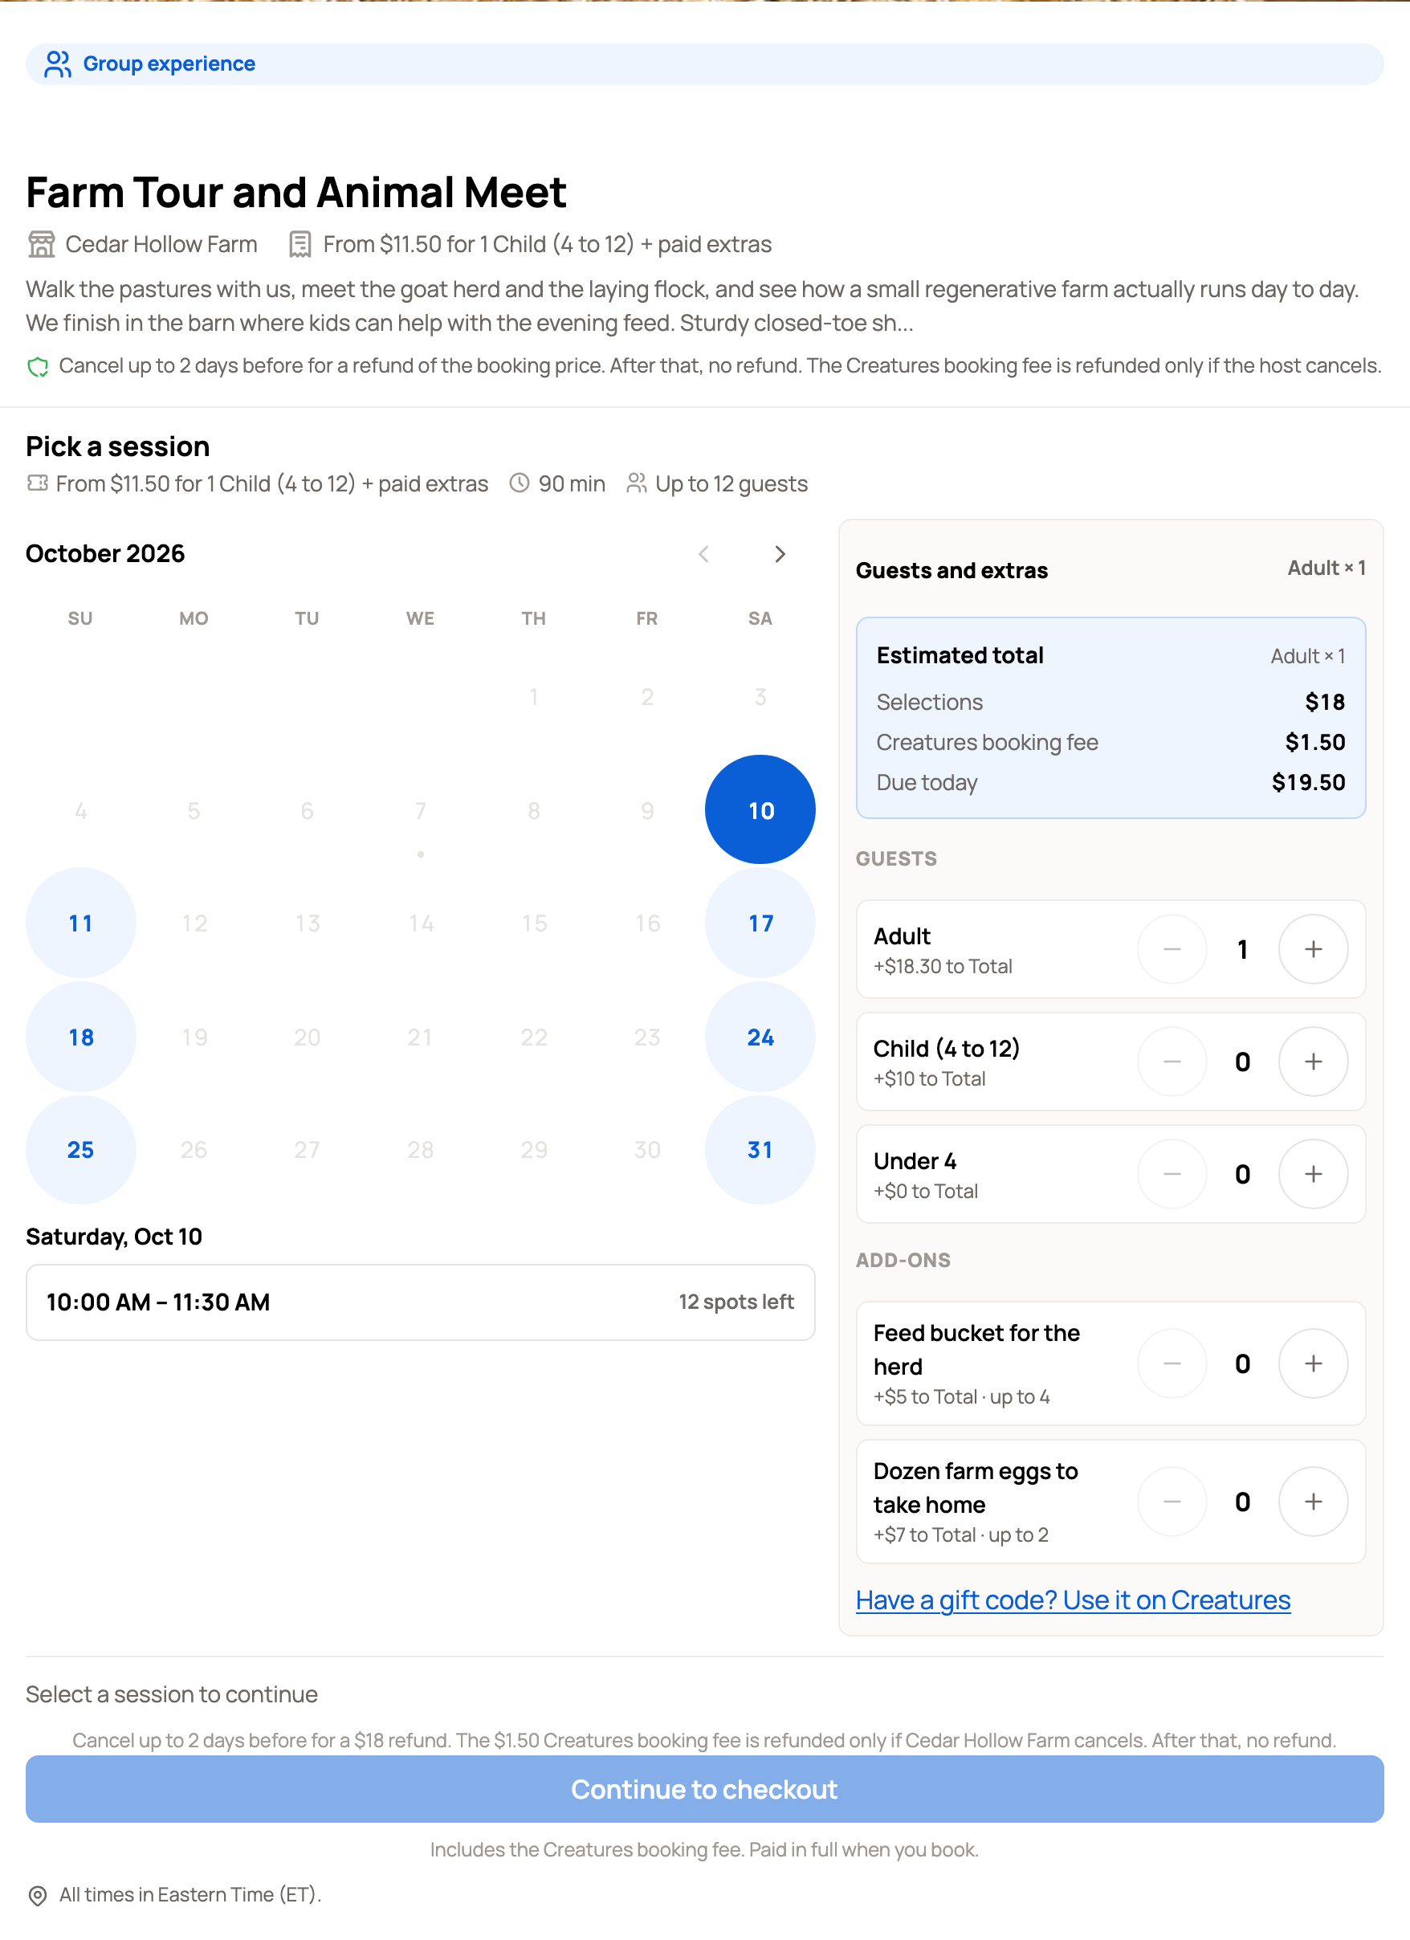Viewport: 1410px width, 1940px height.
Task: Click the Due today $19.50 amount
Action: click(x=1308, y=783)
